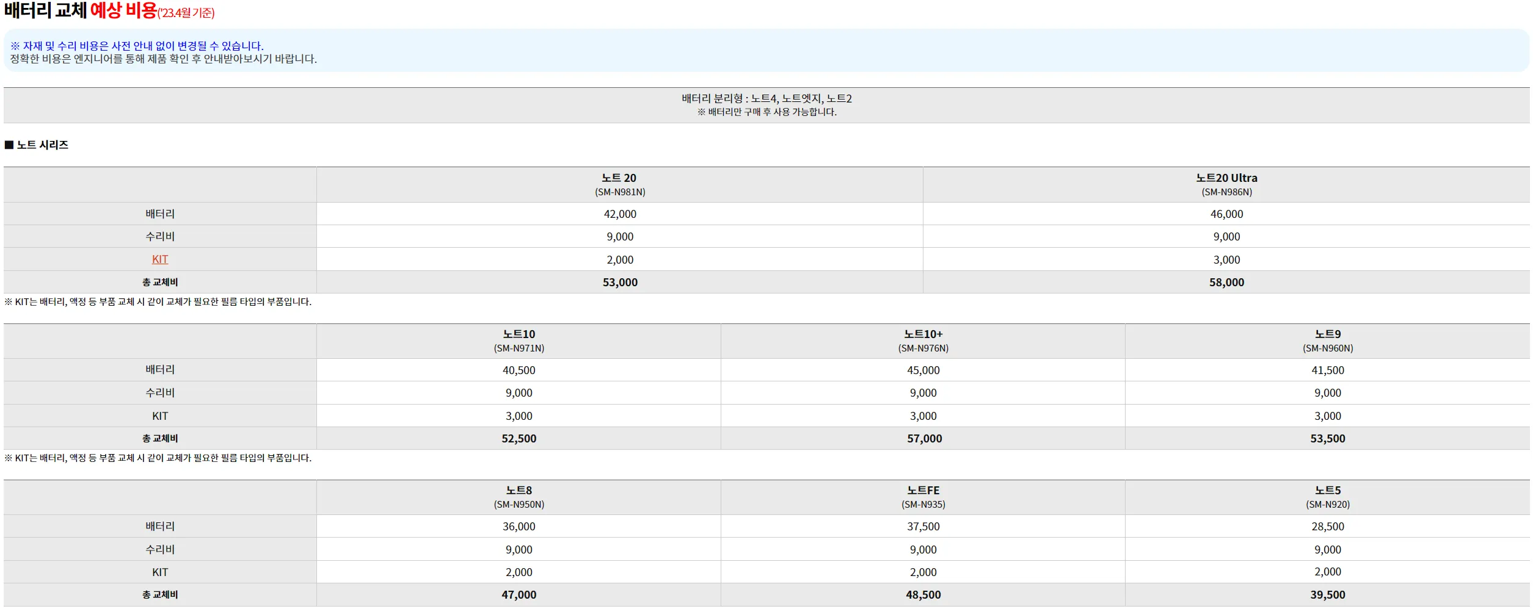Click the KIT row label in the 노트8 table
The height and width of the screenshot is (609, 1533).
tap(160, 572)
